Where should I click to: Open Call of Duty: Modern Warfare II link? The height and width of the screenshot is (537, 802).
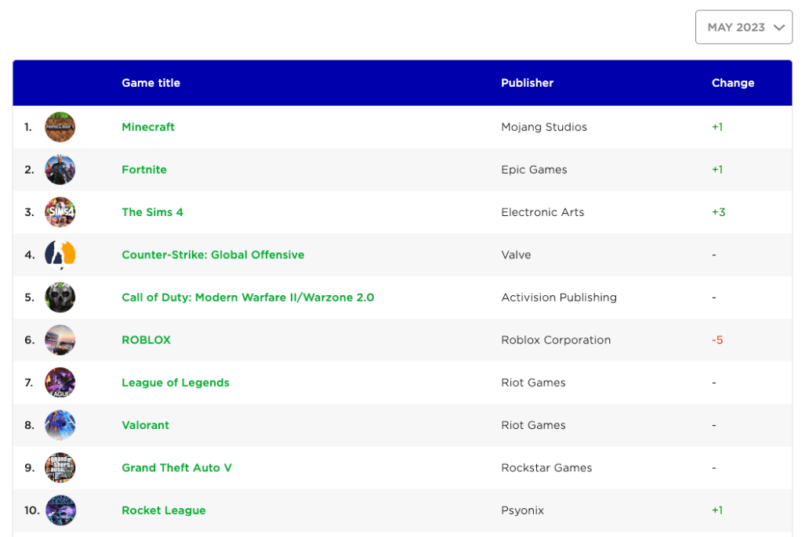point(248,297)
